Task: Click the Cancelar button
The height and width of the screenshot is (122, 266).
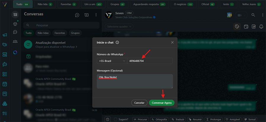Action: coord(139,103)
